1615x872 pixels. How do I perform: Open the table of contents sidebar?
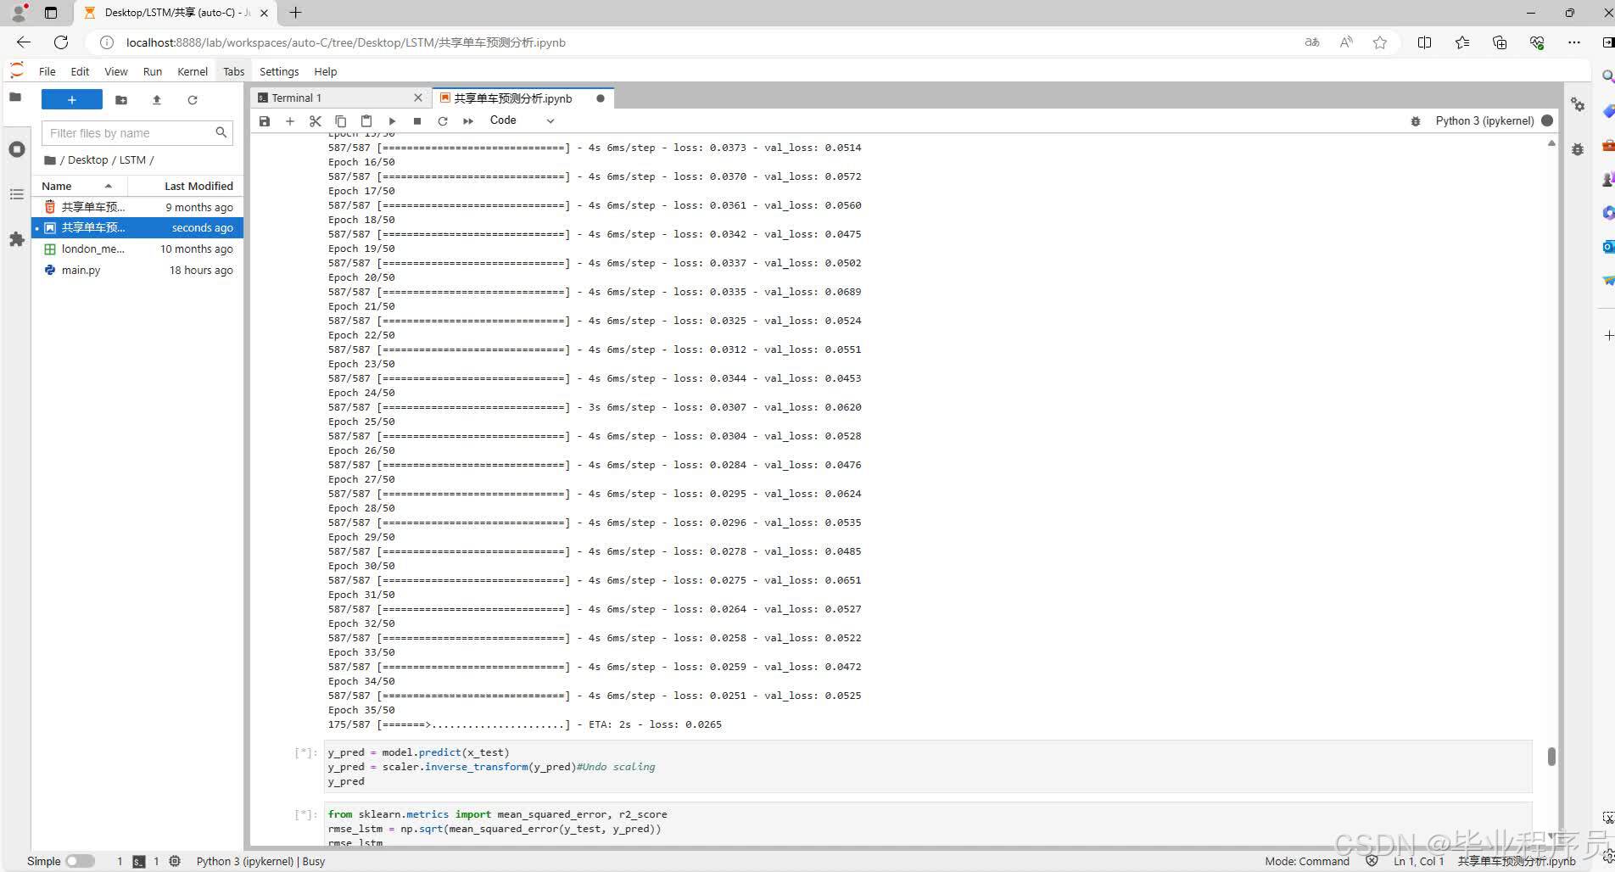pyautogui.click(x=16, y=194)
